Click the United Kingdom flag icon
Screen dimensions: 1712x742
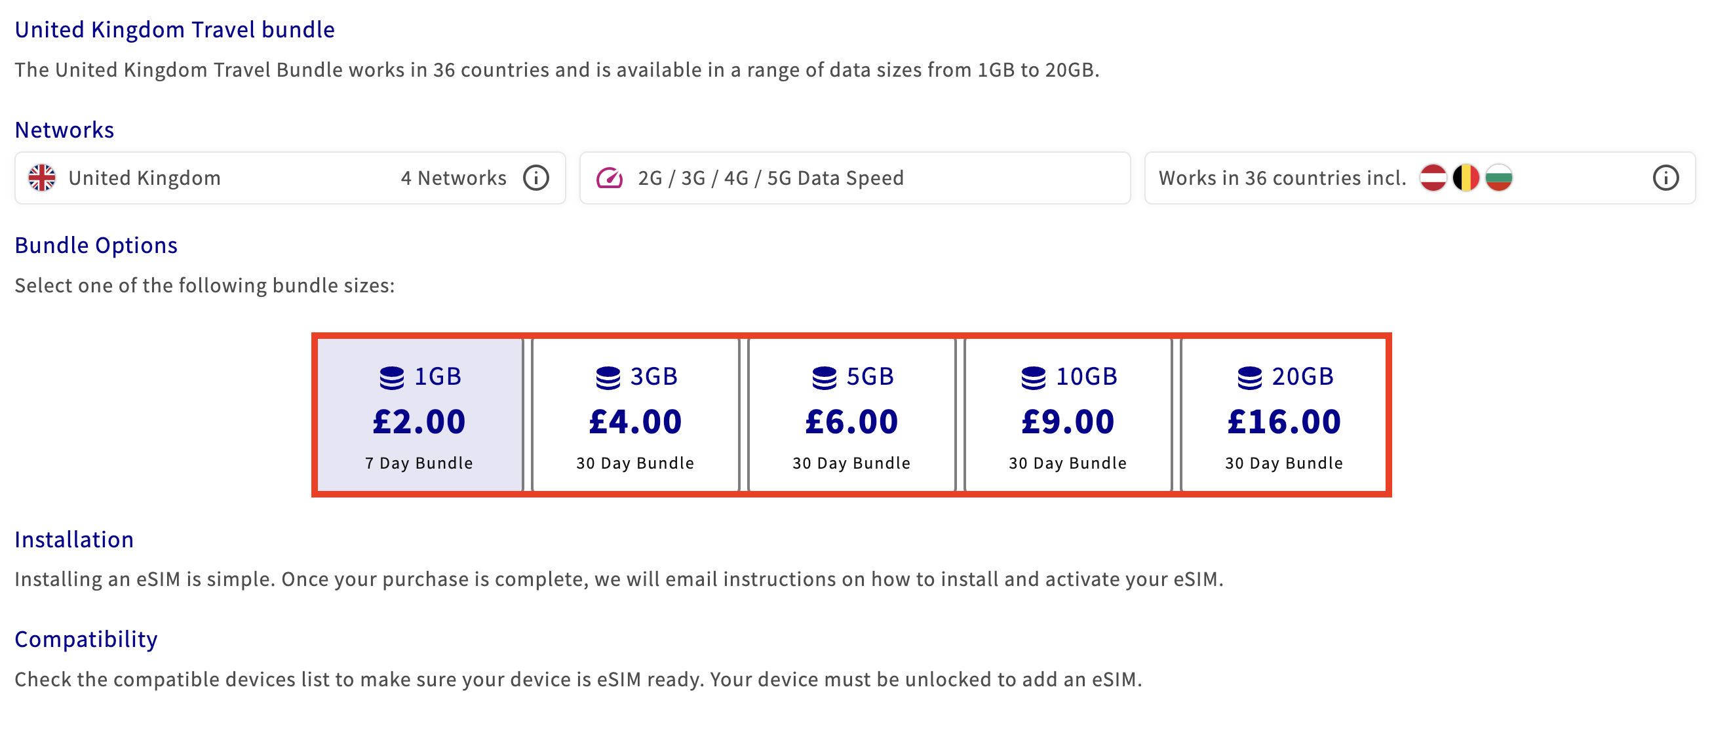[x=42, y=178]
